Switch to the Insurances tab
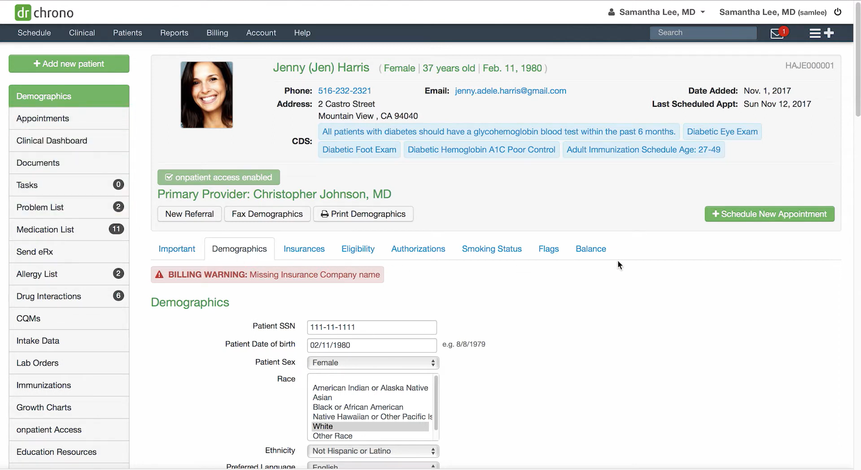The width and height of the screenshot is (861, 470). [x=304, y=249]
